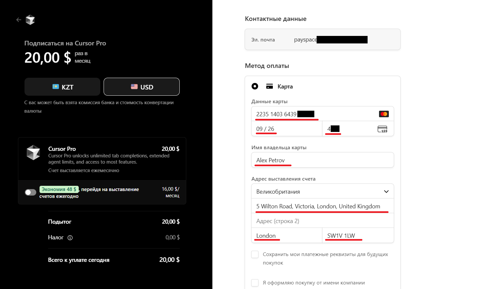This screenshot has width=496, height=289.
Task: Click the Mastercard brand icon
Action: (x=384, y=114)
